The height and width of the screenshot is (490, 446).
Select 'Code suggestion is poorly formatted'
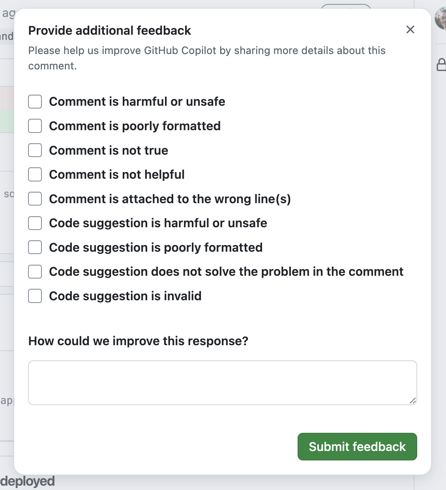click(x=35, y=247)
